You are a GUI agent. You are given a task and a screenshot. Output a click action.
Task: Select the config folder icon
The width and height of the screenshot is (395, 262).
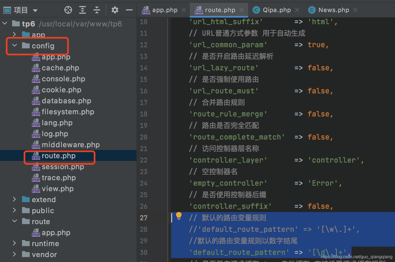coord(26,45)
